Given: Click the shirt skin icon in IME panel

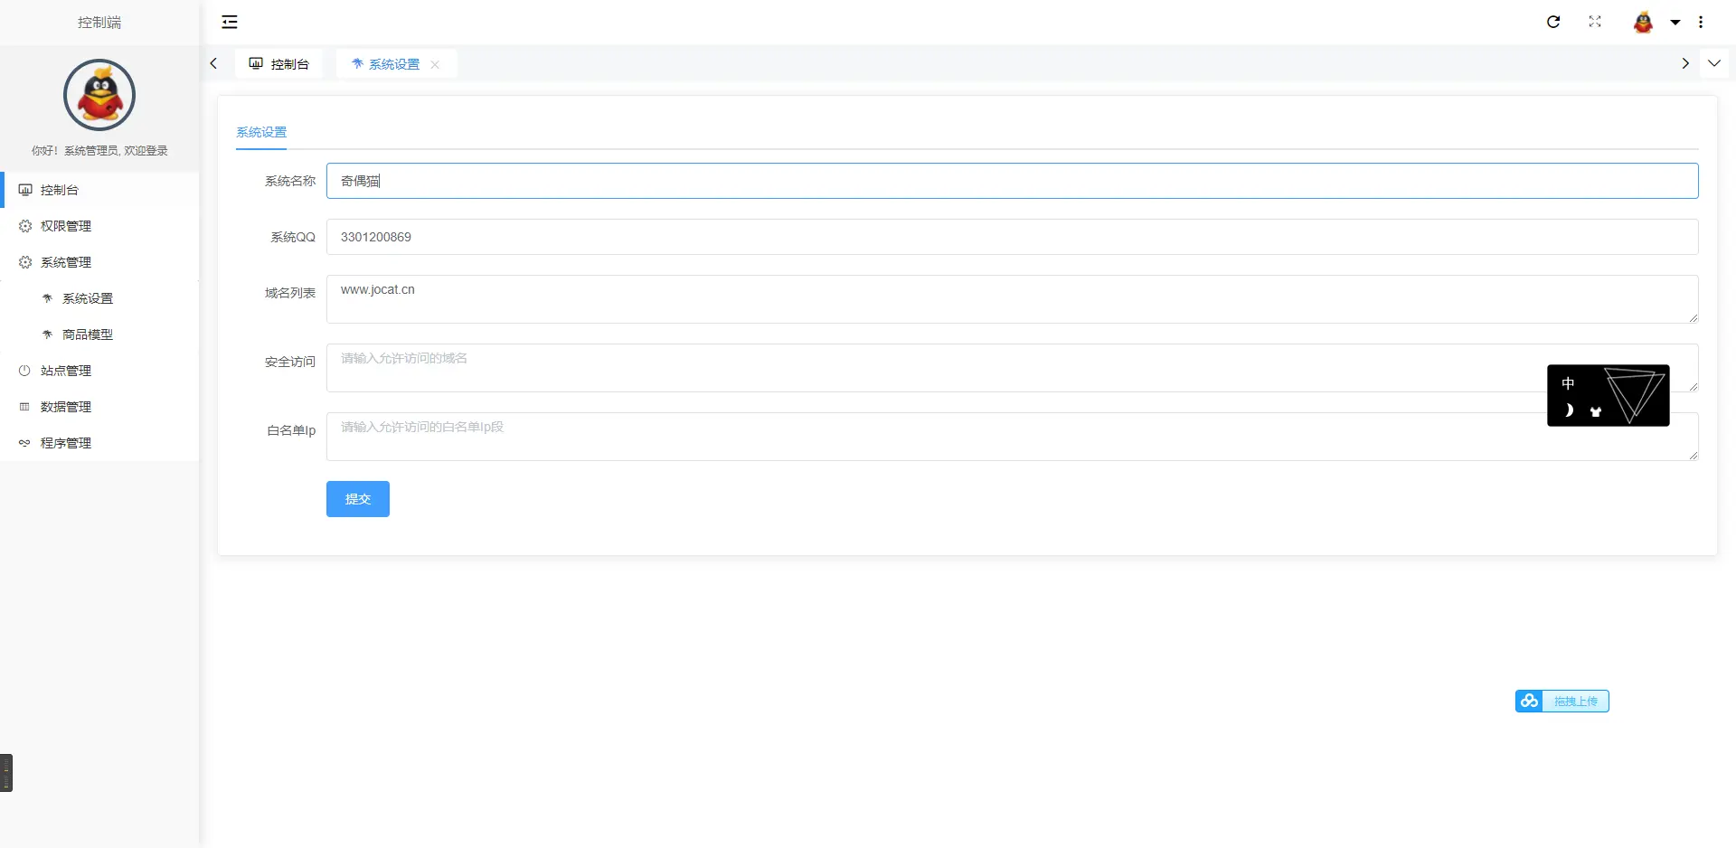Looking at the screenshot, I should point(1596,411).
